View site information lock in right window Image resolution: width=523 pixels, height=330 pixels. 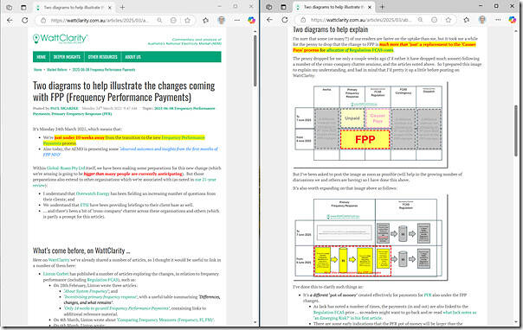point(303,20)
